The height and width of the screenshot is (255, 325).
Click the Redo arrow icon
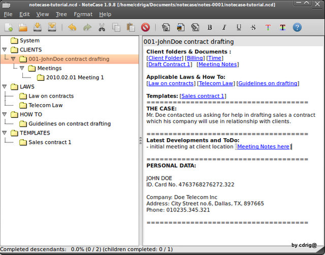(87, 27)
